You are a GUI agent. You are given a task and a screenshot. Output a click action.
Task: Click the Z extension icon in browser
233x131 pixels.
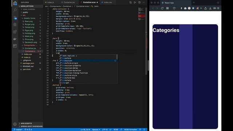click(x=181, y=8)
